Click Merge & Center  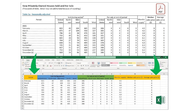click(70, 66)
